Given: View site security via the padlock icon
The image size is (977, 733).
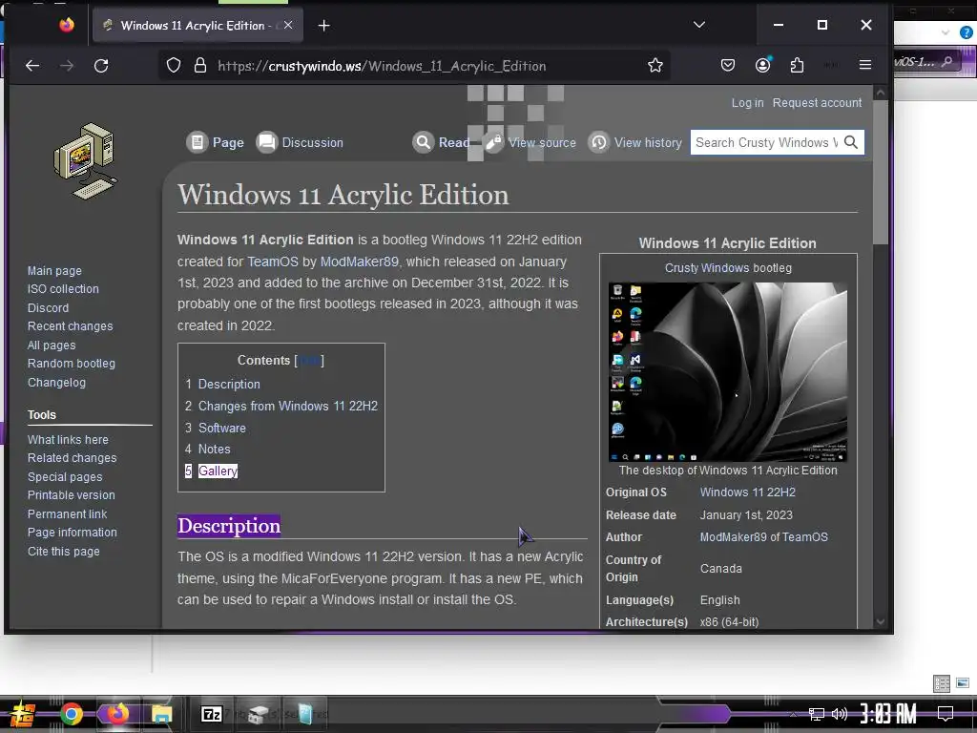Looking at the screenshot, I should tap(200, 66).
